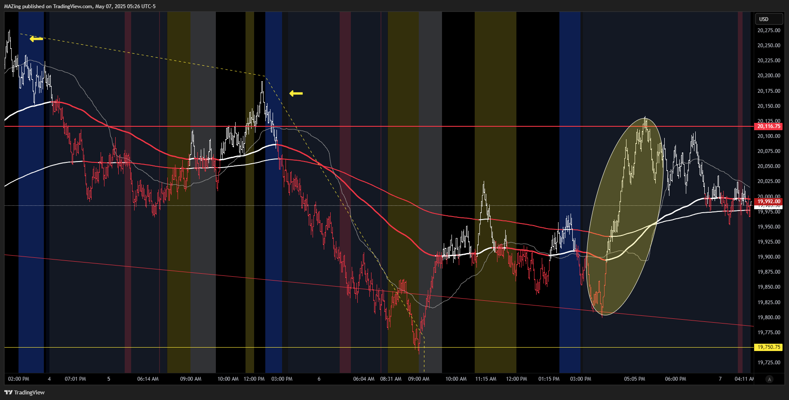The width and height of the screenshot is (789, 400).
Task: Click the 19,800.00 price axis label
Action: coord(769,318)
